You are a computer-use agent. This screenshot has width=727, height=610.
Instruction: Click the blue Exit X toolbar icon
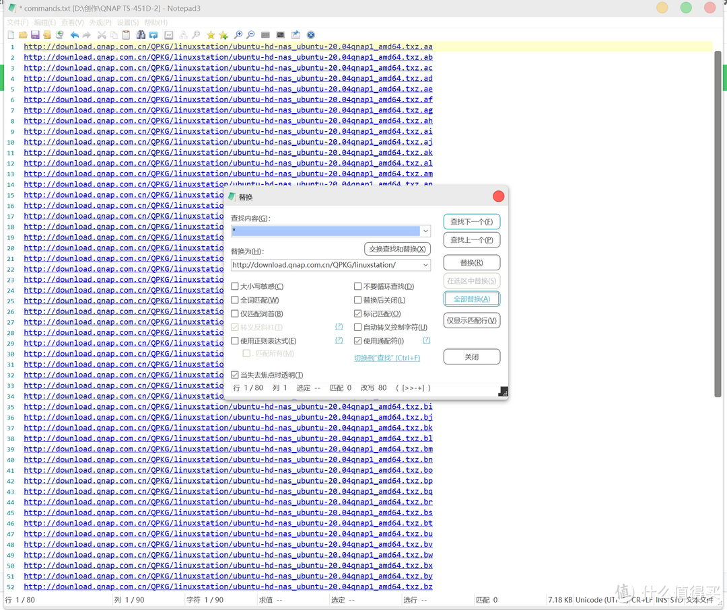point(311,35)
